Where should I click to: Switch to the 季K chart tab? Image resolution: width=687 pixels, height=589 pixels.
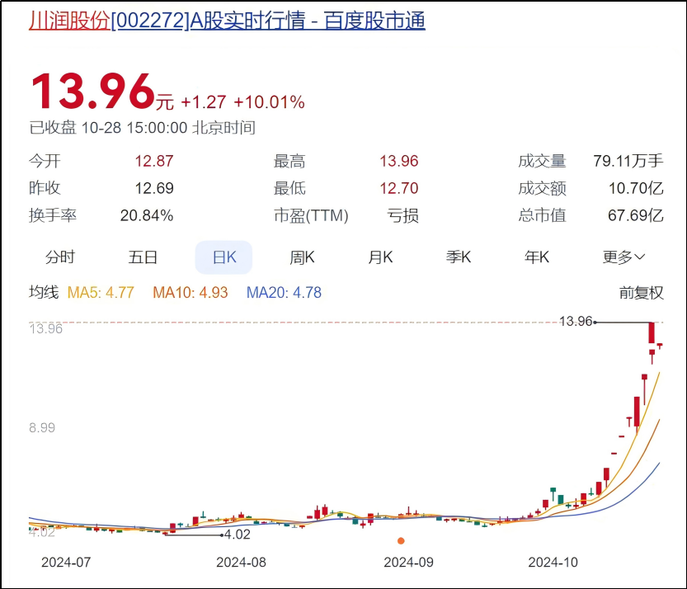click(x=459, y=257)
